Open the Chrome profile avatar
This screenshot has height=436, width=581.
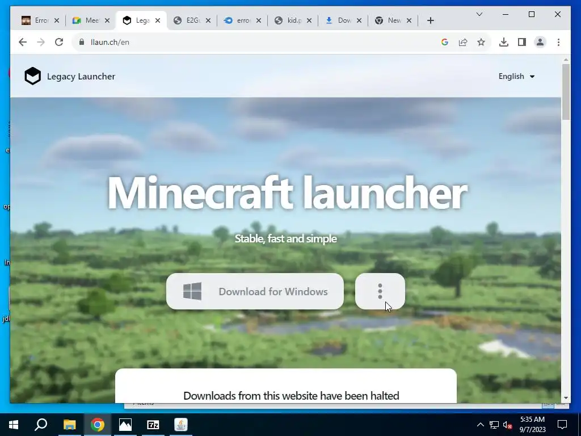click(x=540, y=42)
